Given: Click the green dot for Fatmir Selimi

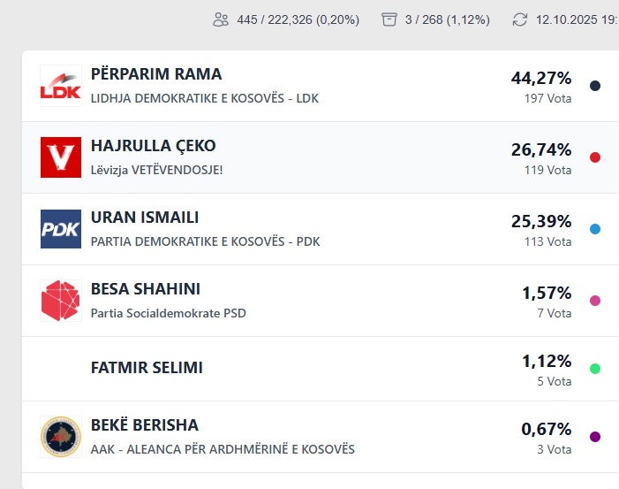Looking at the screenshot, I should click(x=595, y=369).
